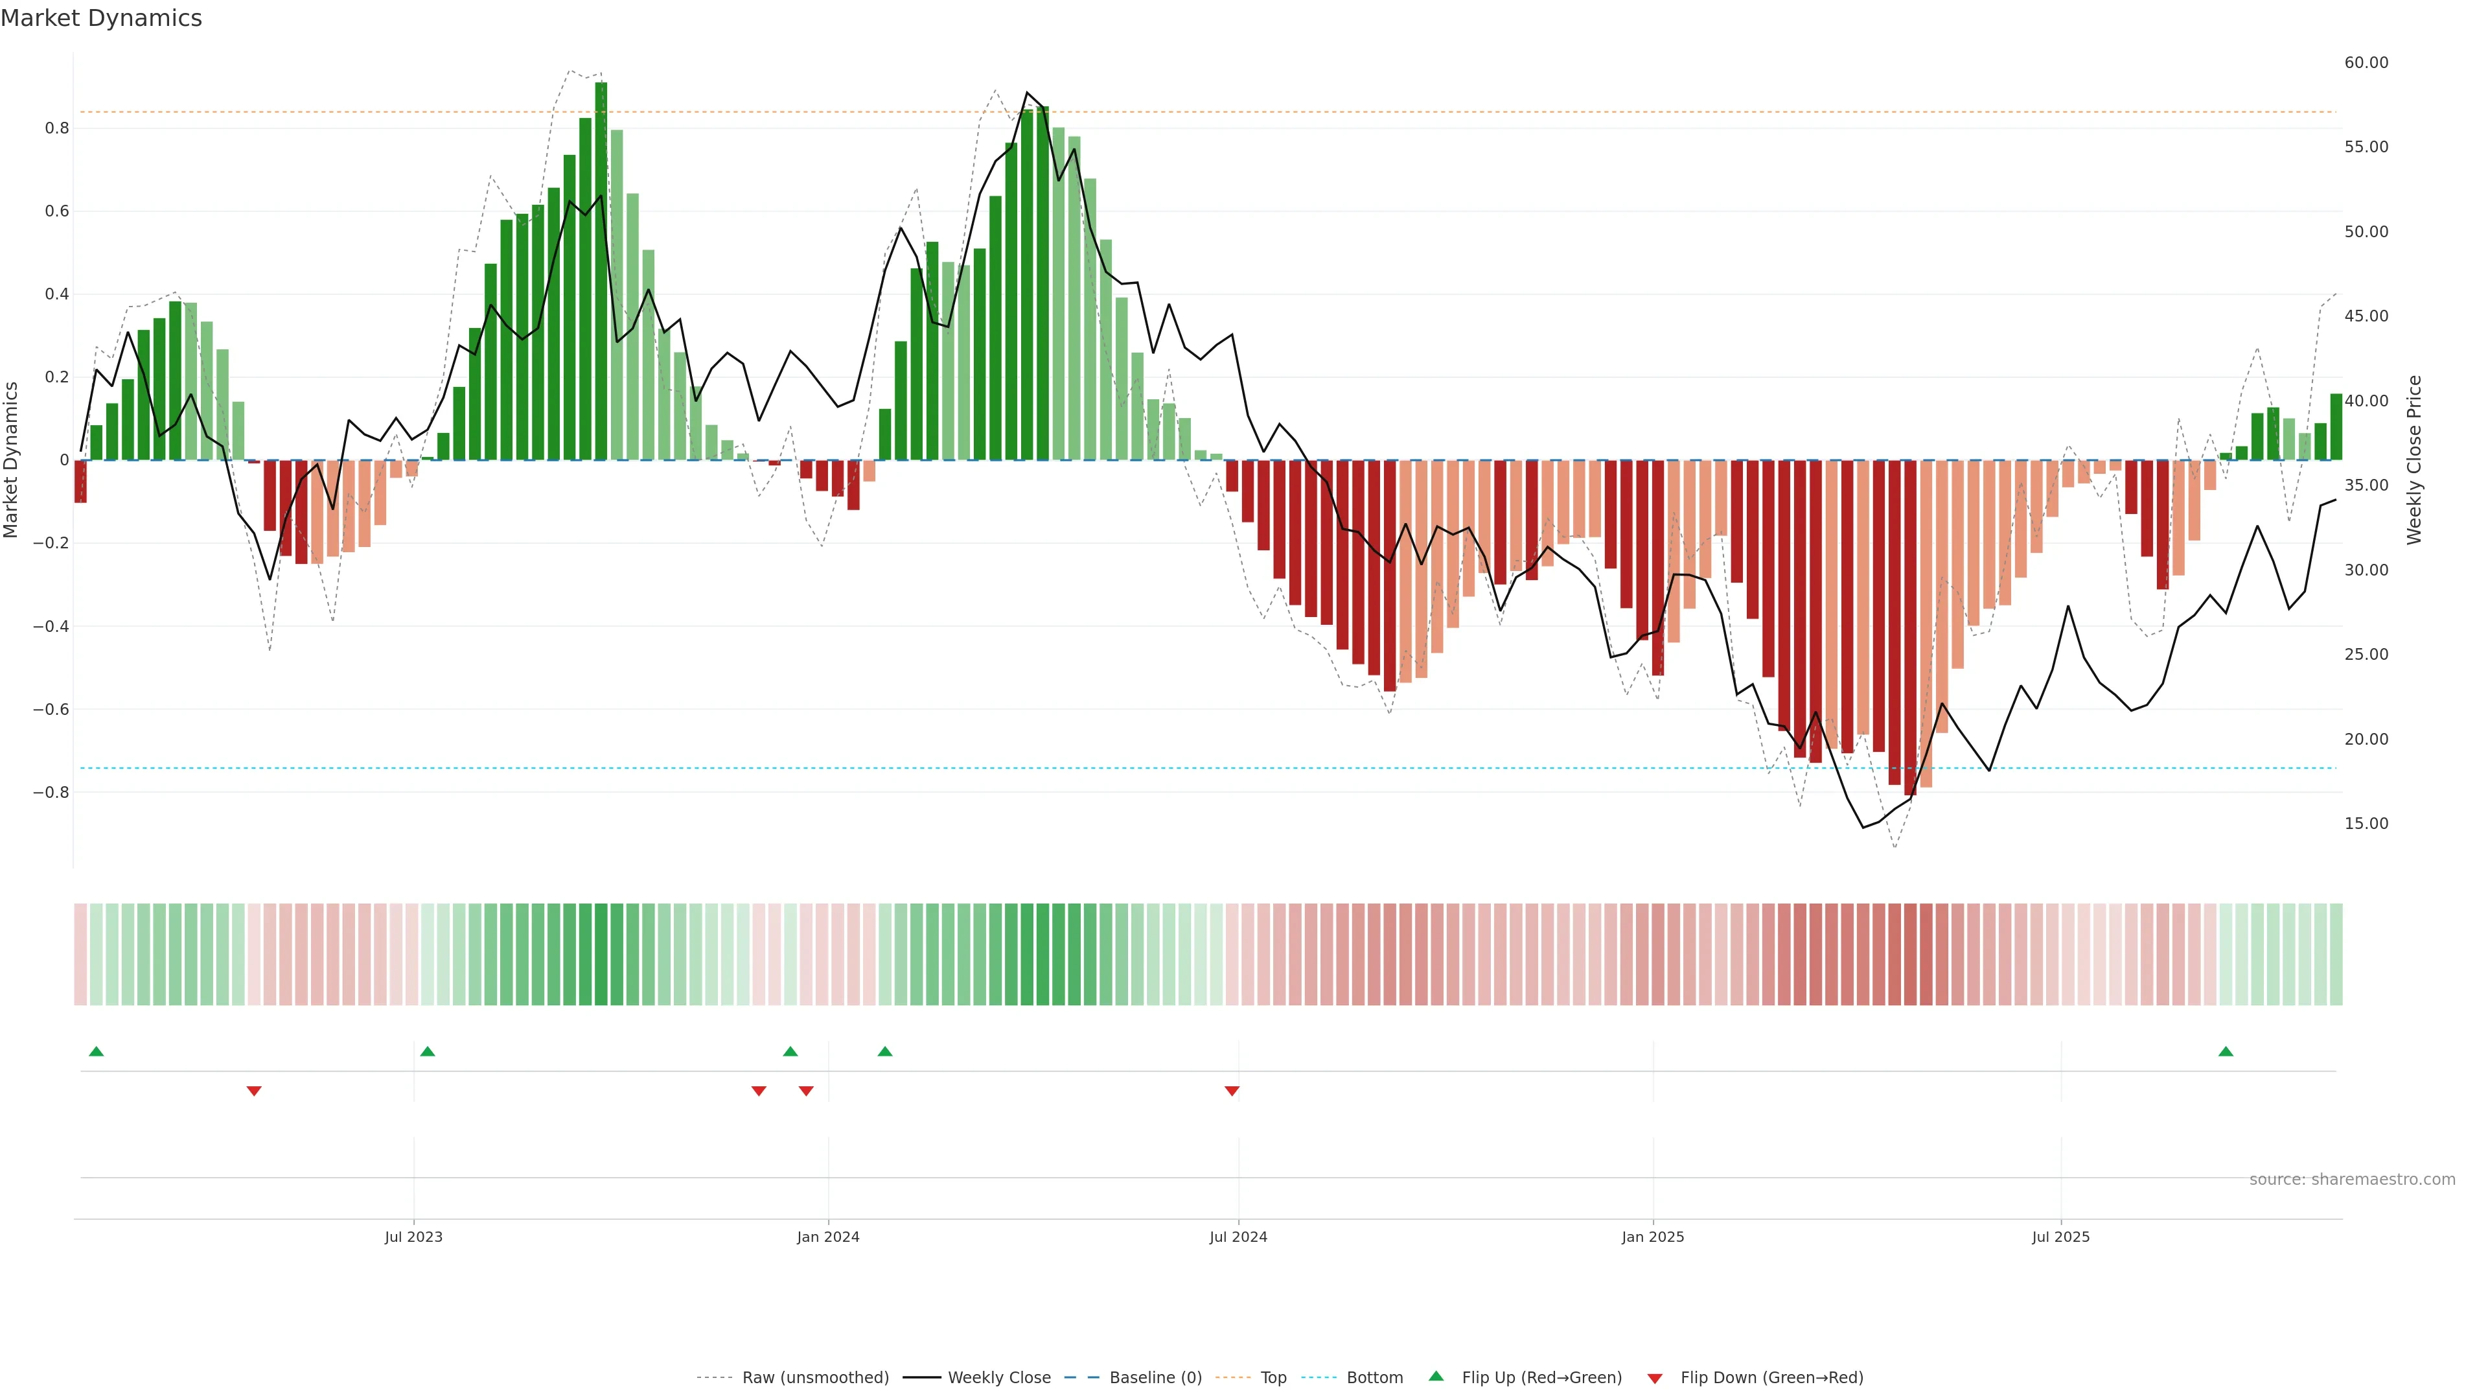Click the 60.00 right axis tick label
This screenshot has width=2488, height=1400.
point(2366,63)
